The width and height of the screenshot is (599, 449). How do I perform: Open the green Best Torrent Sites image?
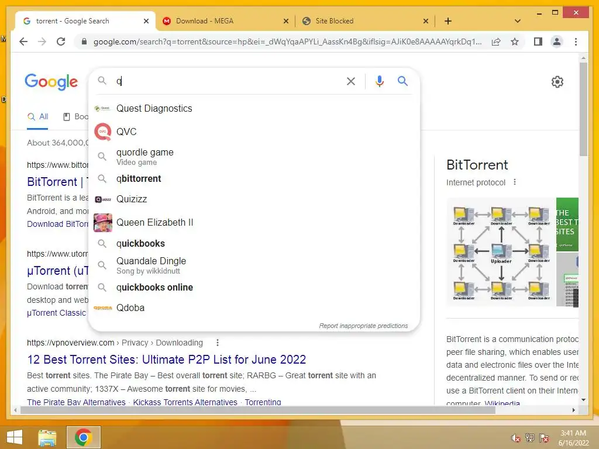(x=567, y=224)
